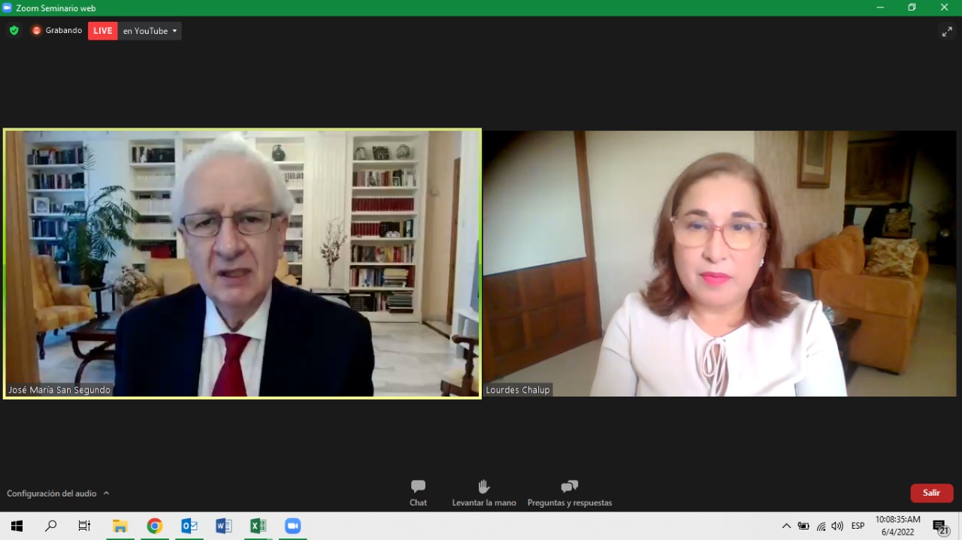Select Lourdes Chalup video tile
The width and height of the screenshot is (962, 540).
[719, 264]
